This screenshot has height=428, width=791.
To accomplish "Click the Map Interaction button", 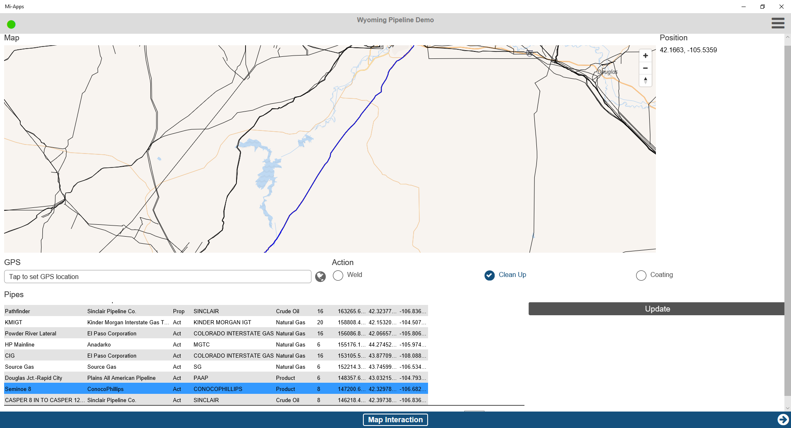I will pyautogui.click(x=395, y=420).
